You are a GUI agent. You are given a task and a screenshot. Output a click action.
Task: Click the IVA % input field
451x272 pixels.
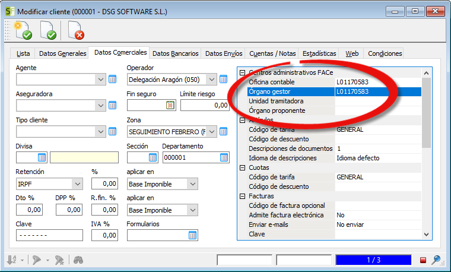(104, 235)
